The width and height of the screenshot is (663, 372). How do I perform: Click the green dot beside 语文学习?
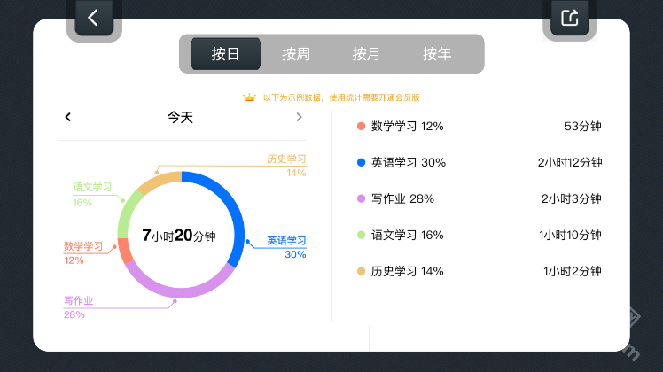[361, 235]
